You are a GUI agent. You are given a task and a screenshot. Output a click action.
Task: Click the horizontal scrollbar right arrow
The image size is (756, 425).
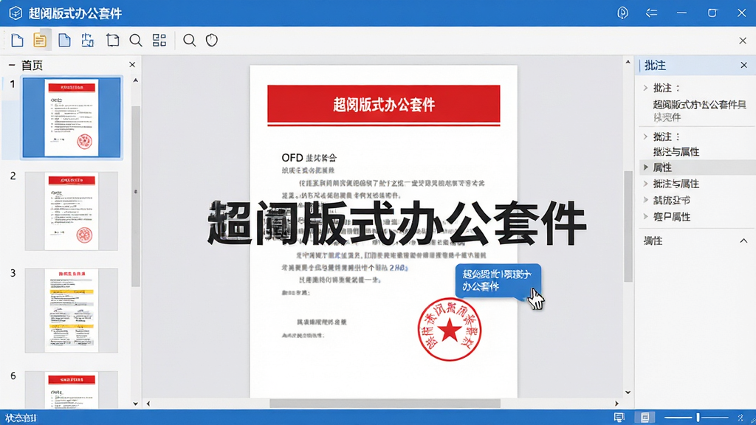(x=616, y=404)
